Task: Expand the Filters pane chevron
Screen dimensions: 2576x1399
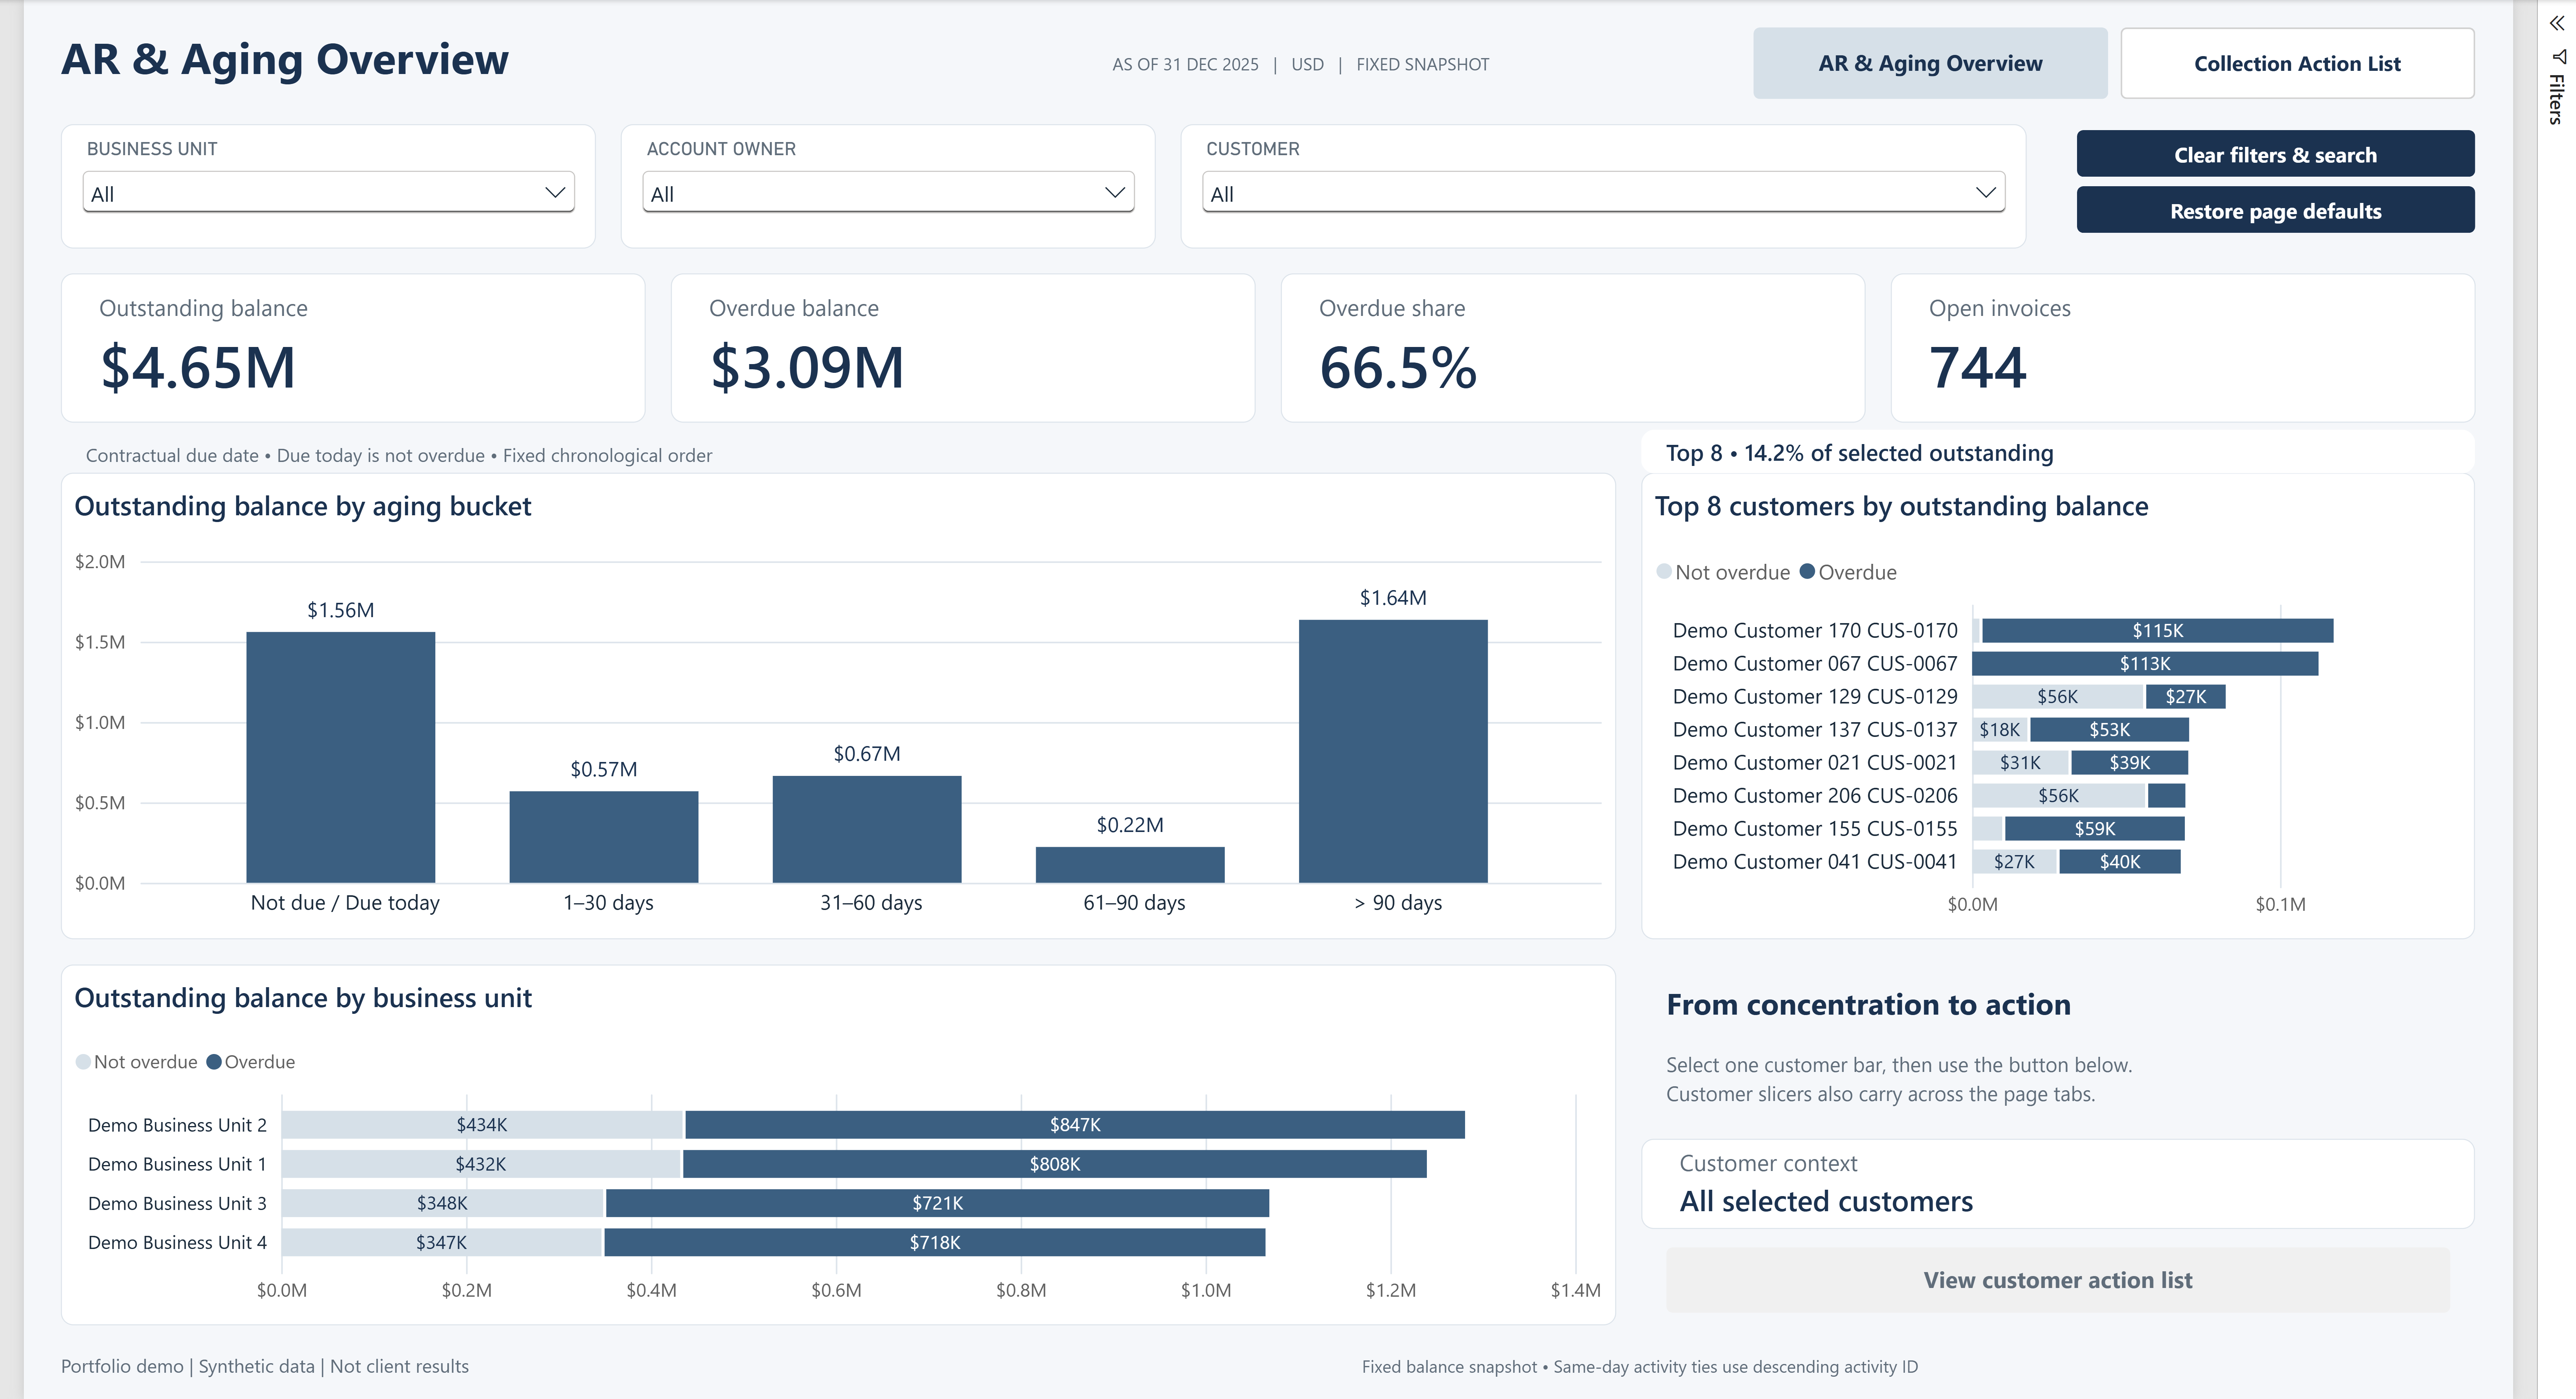Action: click(2556, 23)
